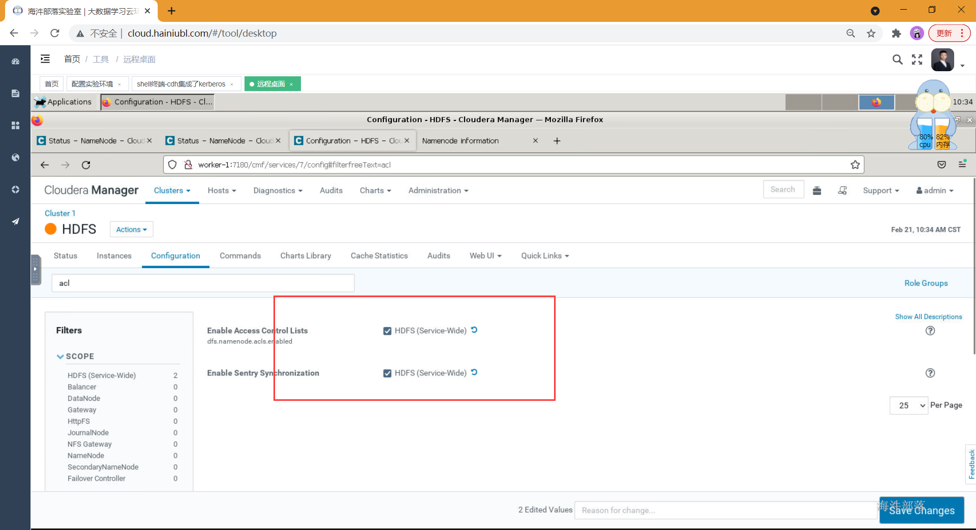Viewport: 976px width, 530px height.
Task: Open the Commands tab
Action: click(x=240, y=256)
